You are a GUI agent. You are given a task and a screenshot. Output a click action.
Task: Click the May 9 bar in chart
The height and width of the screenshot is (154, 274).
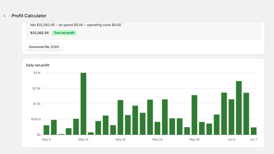click(46, 130)
